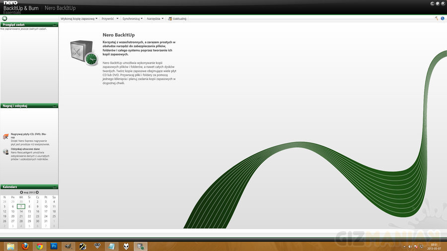This screenshot has width=447, height=251.
Task: Open the Narzędzia menu
Action: point(155,18)
